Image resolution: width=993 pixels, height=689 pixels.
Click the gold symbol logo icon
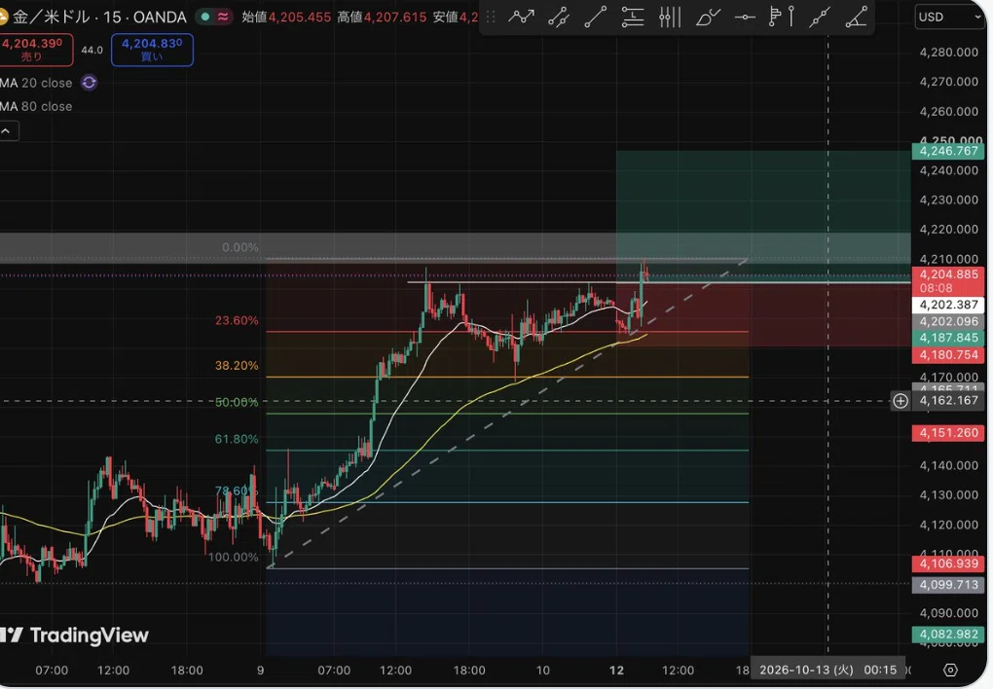(x=4, y=17)
